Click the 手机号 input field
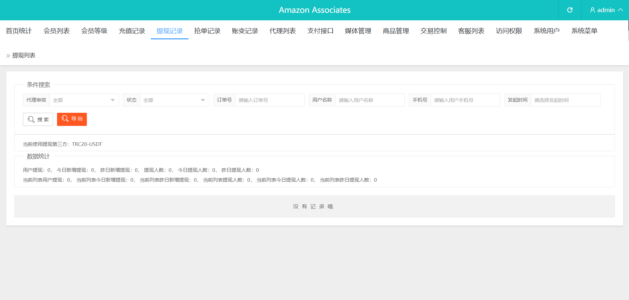The image size is (629, 300). tap(465, 100)
